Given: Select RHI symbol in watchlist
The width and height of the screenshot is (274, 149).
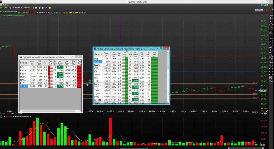Looking at the screenshot, I should tap(96, 77).
